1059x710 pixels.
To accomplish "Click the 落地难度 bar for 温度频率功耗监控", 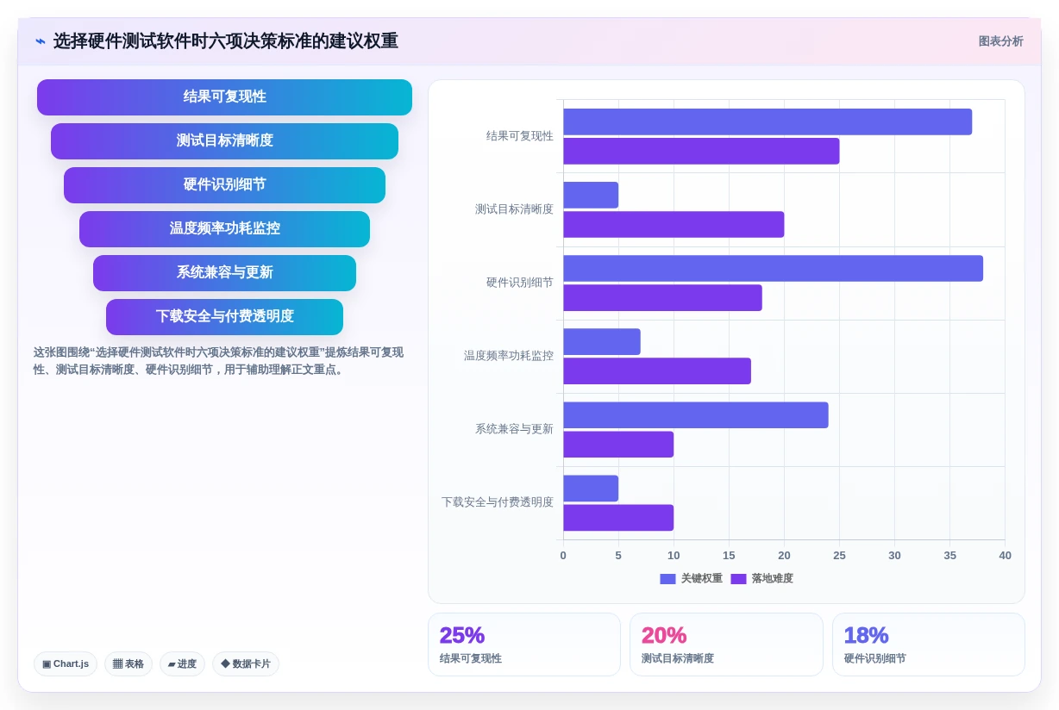I will (657, 371).
